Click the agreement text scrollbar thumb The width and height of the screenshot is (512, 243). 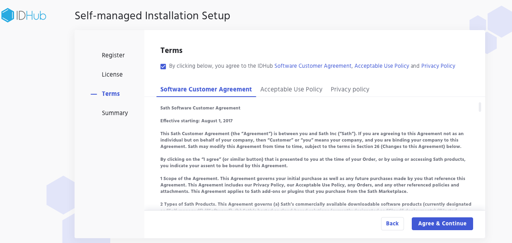click(480, 107)
